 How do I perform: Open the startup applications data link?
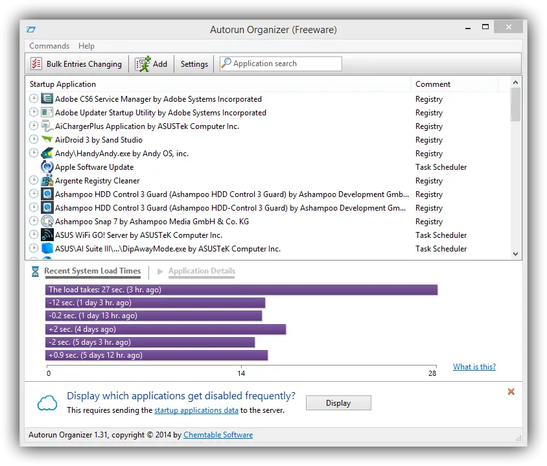196,410
